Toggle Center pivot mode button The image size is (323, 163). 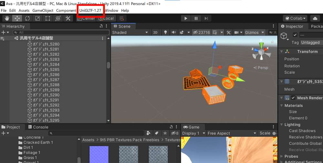(x=86, y=18)
